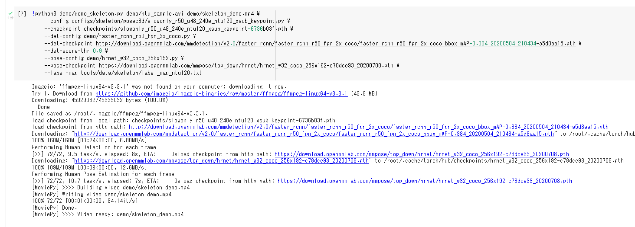This screenshot has width=635, height=227.
Task: Place cursor on the --pose-config hrnet_w32 line
Action: tap(114, 58)
